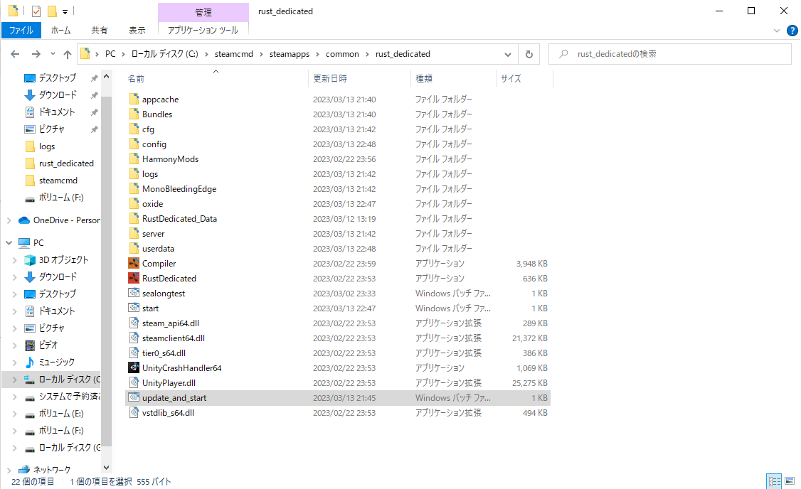Viewport: 801px width, 489px height.
Task: Click the UnityPlayer.dll file icon
Action: [x=134, y=383]
